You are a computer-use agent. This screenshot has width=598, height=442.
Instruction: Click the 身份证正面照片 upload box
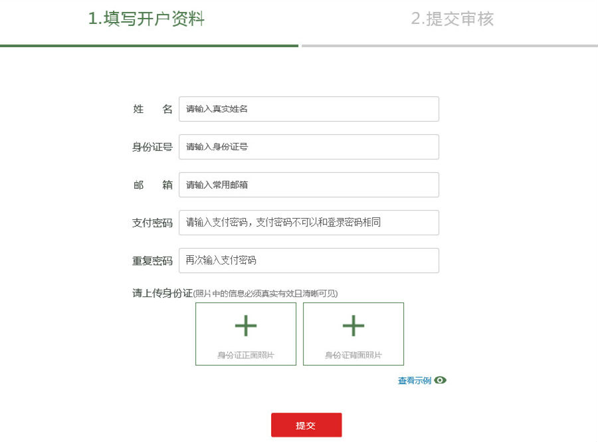pos(246,334)
